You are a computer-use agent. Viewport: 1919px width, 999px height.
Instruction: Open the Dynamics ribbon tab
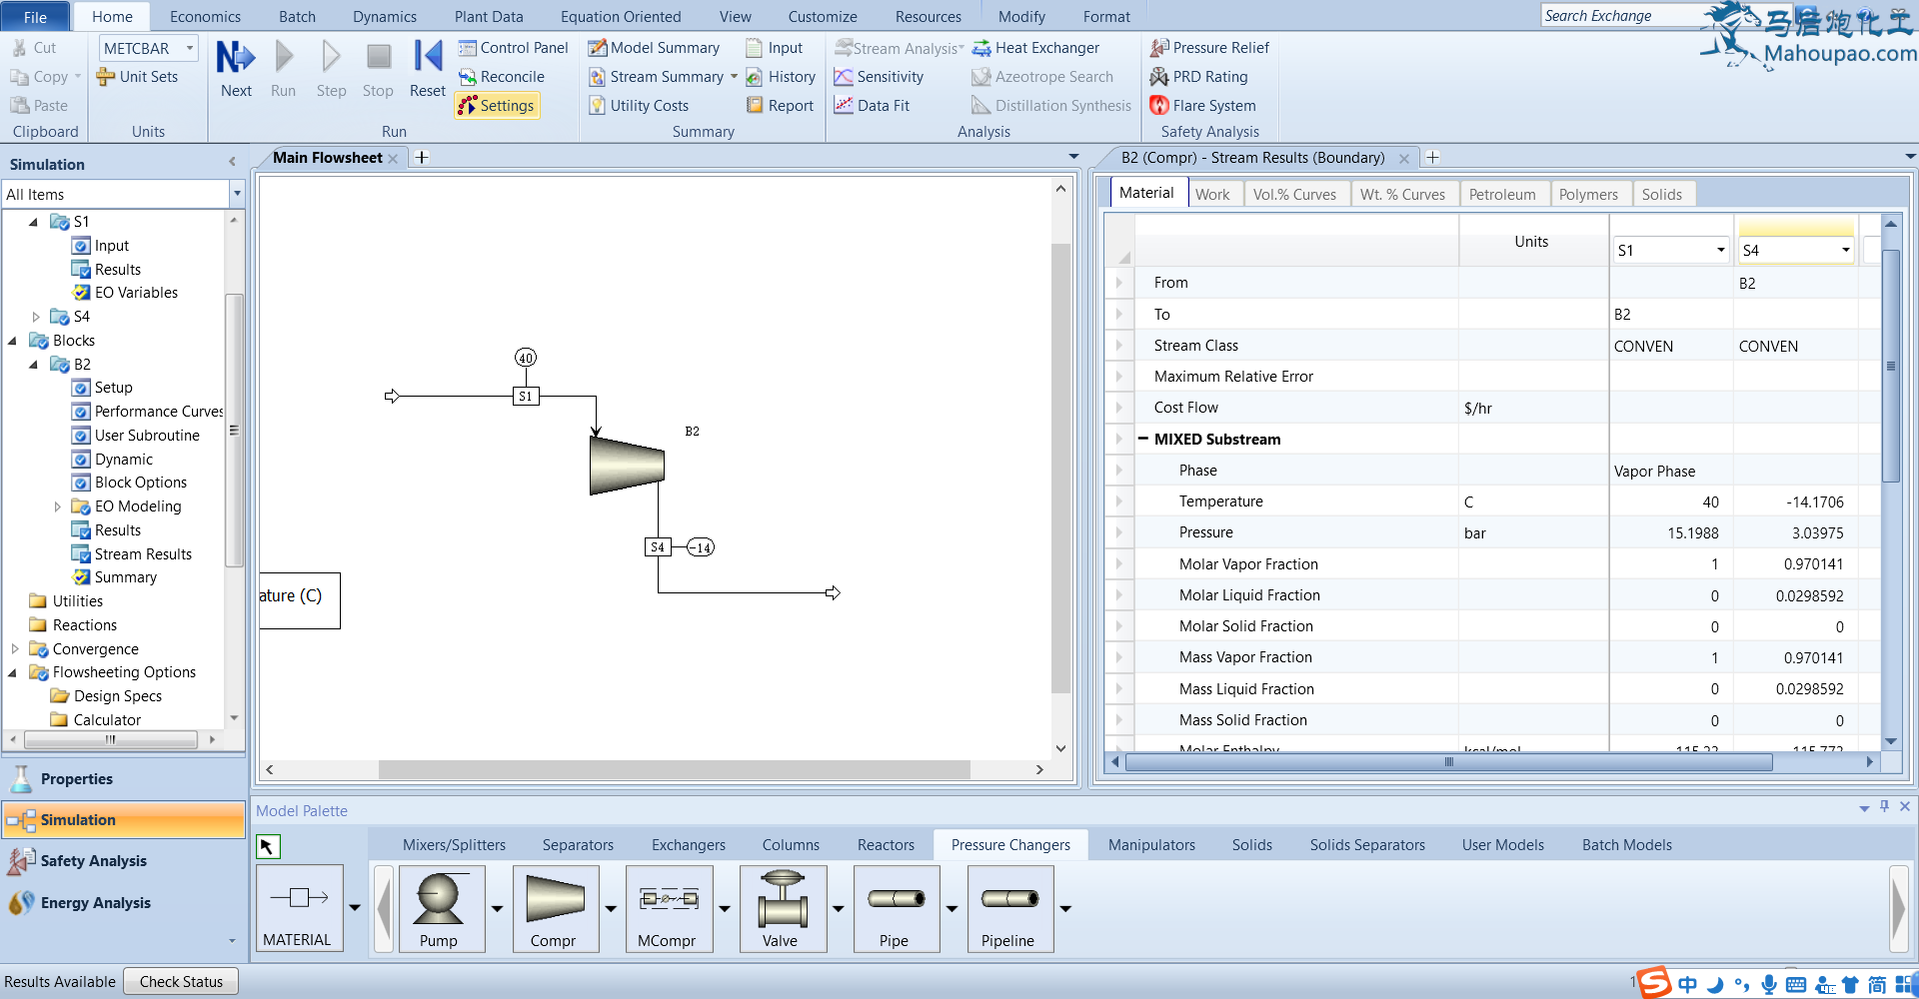[x=385, y=16]
